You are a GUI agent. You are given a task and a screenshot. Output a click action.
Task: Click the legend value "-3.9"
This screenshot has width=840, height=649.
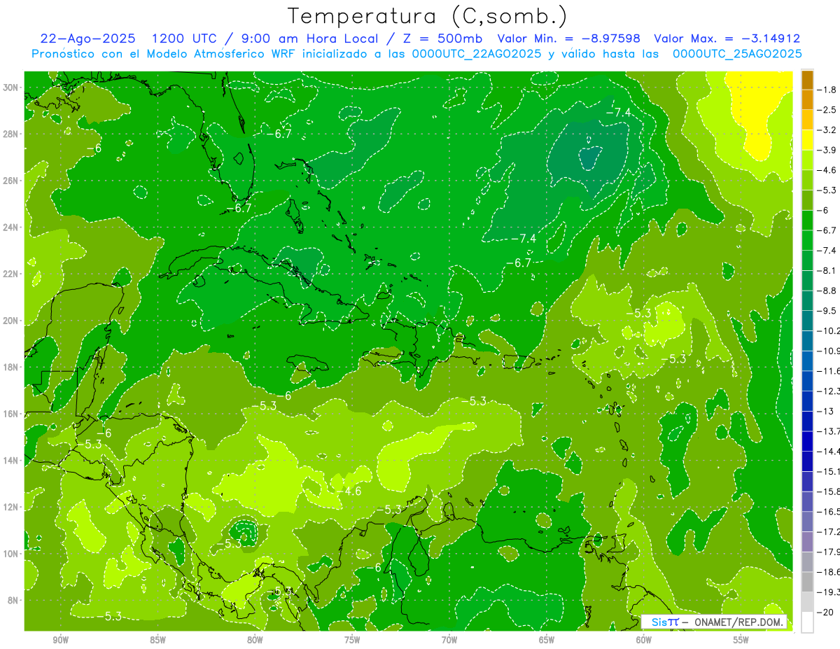click(827, 150)
